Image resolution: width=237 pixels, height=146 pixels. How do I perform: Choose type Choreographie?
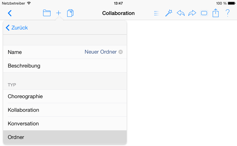pos(65,96)
